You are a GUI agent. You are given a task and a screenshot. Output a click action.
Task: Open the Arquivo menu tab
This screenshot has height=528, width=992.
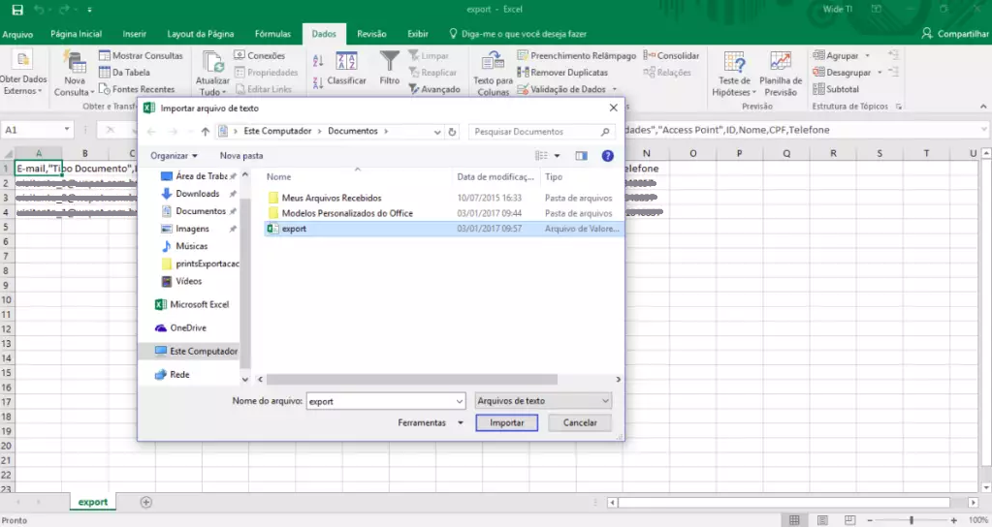17,34
